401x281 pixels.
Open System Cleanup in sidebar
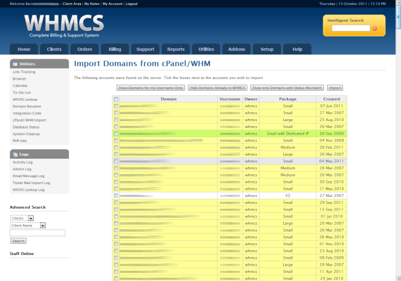pyautogui.click(x=26, y=134)
